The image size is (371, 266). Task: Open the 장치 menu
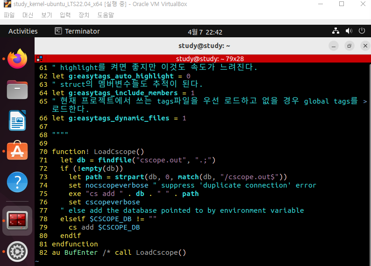coord(84,15)
